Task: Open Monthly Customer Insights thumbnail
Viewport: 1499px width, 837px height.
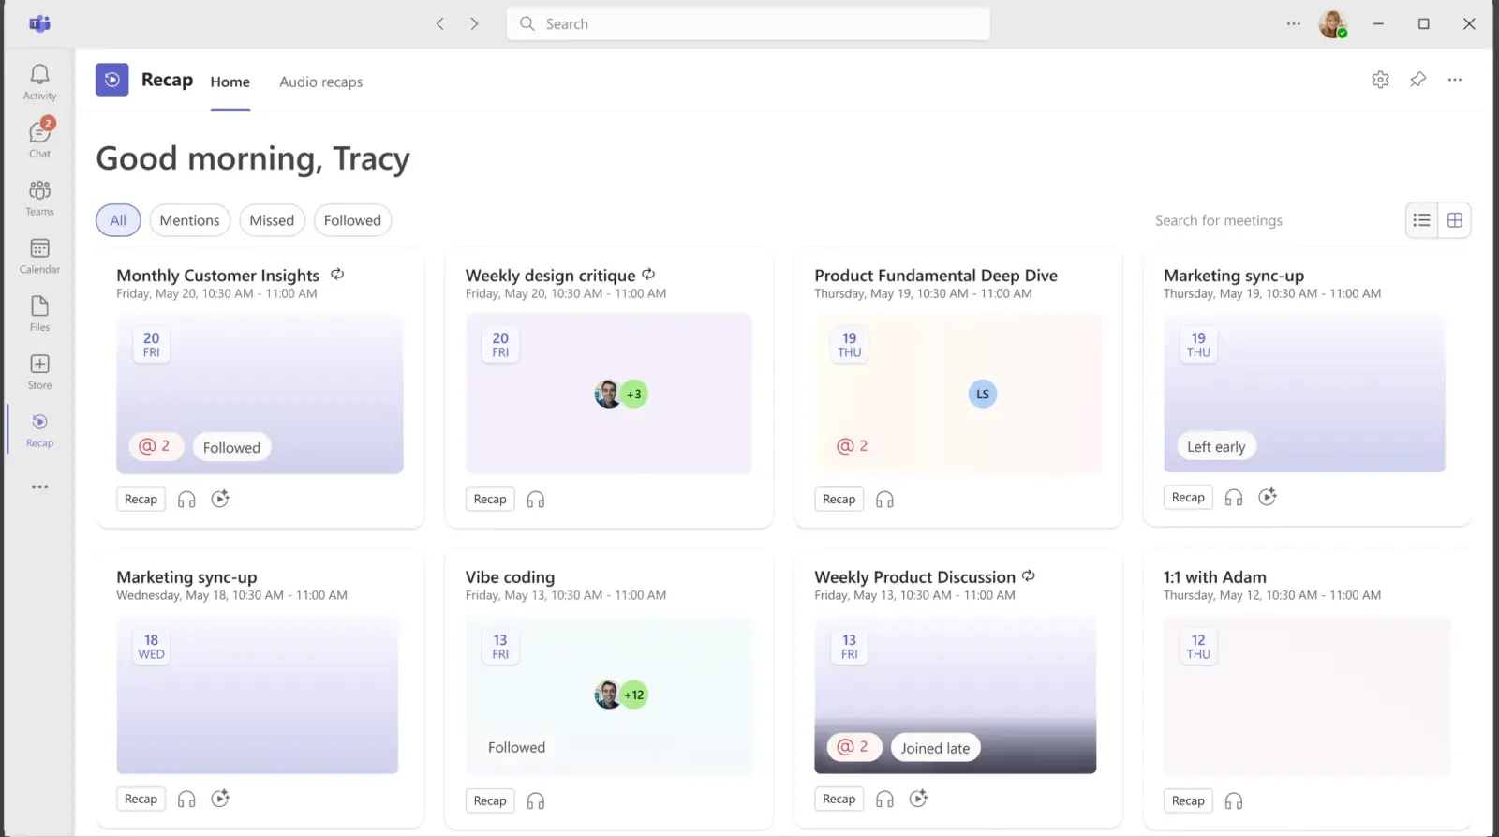Action: click(260, 394)
